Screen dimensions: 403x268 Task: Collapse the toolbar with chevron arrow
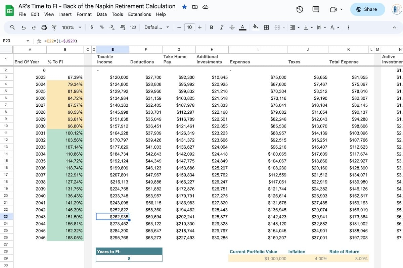395,28
